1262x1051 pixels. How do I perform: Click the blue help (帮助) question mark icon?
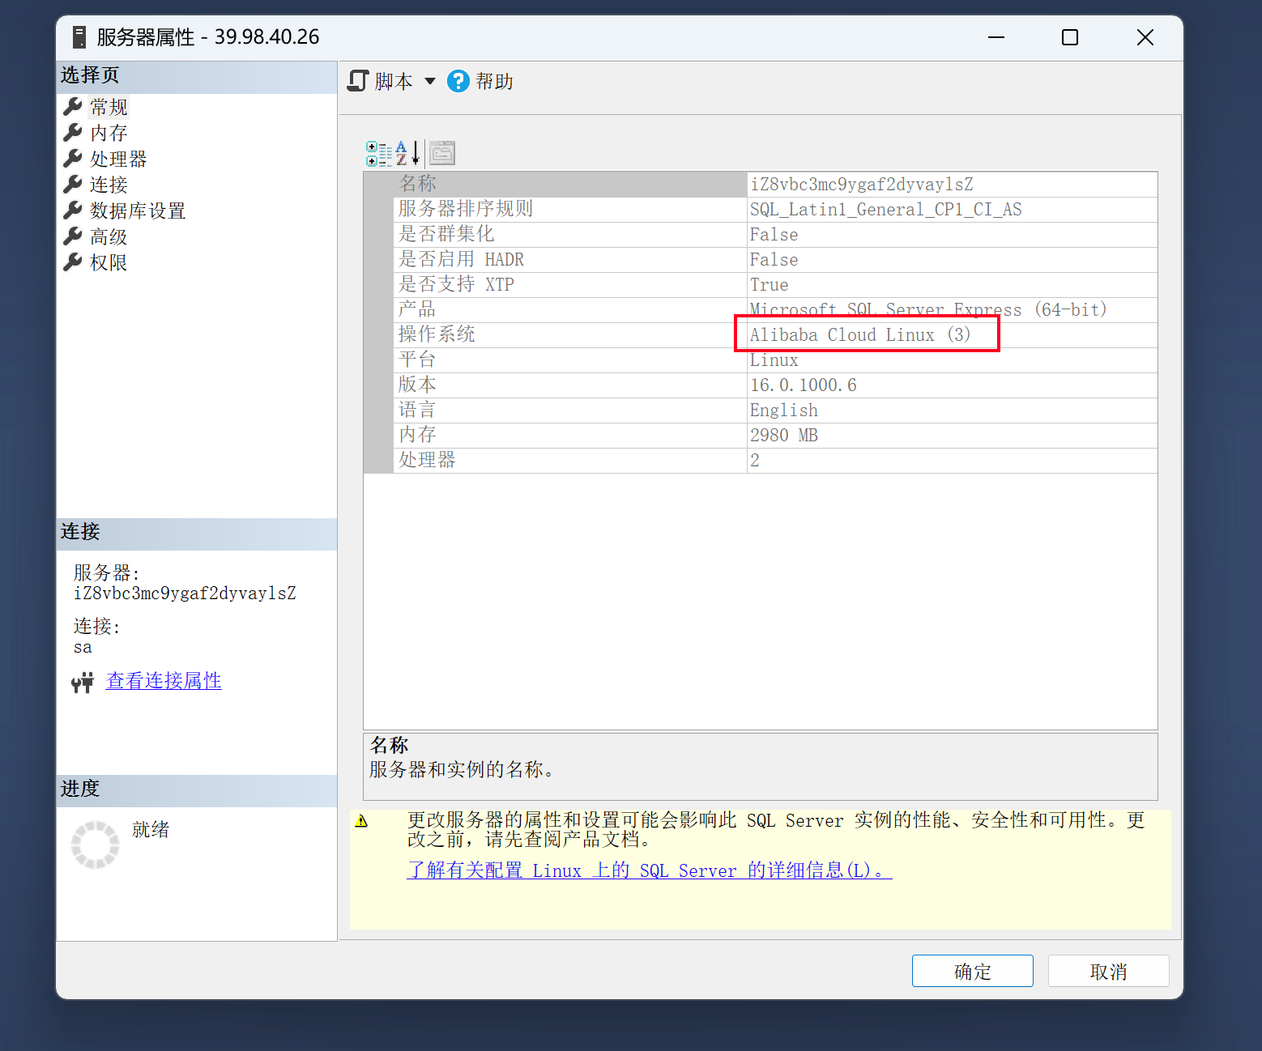[458, 81]
